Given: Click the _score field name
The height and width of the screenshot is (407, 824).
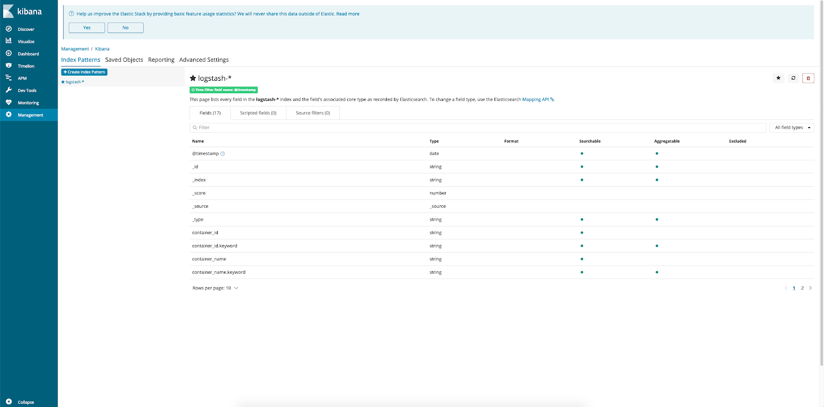Looking at the screenshot, I should coord(199,193).
